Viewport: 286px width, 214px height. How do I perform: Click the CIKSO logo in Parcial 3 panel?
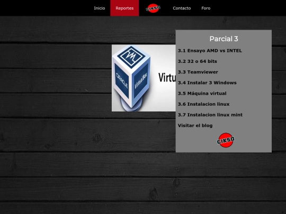[x=226, y=140]
